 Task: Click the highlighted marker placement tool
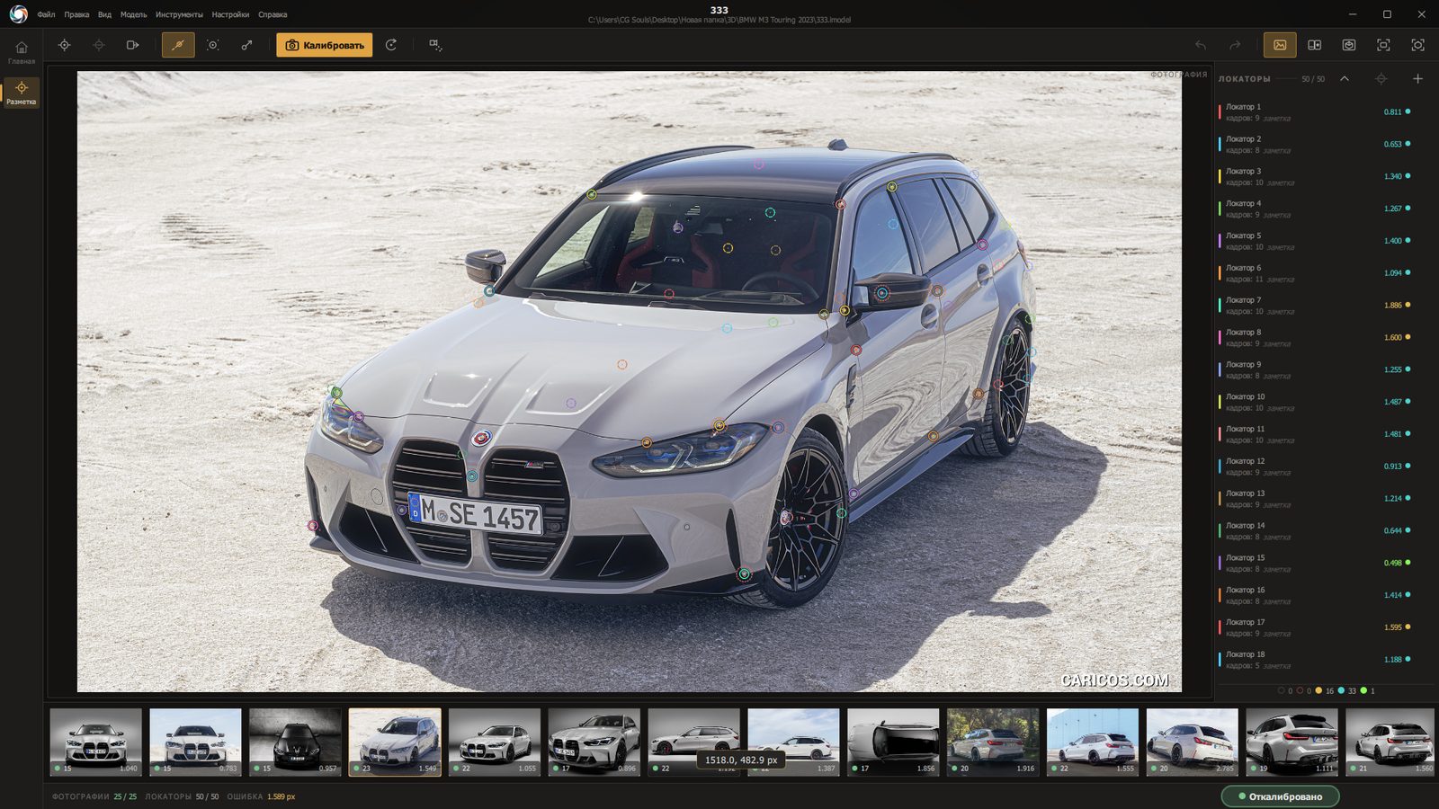point(178,45)
